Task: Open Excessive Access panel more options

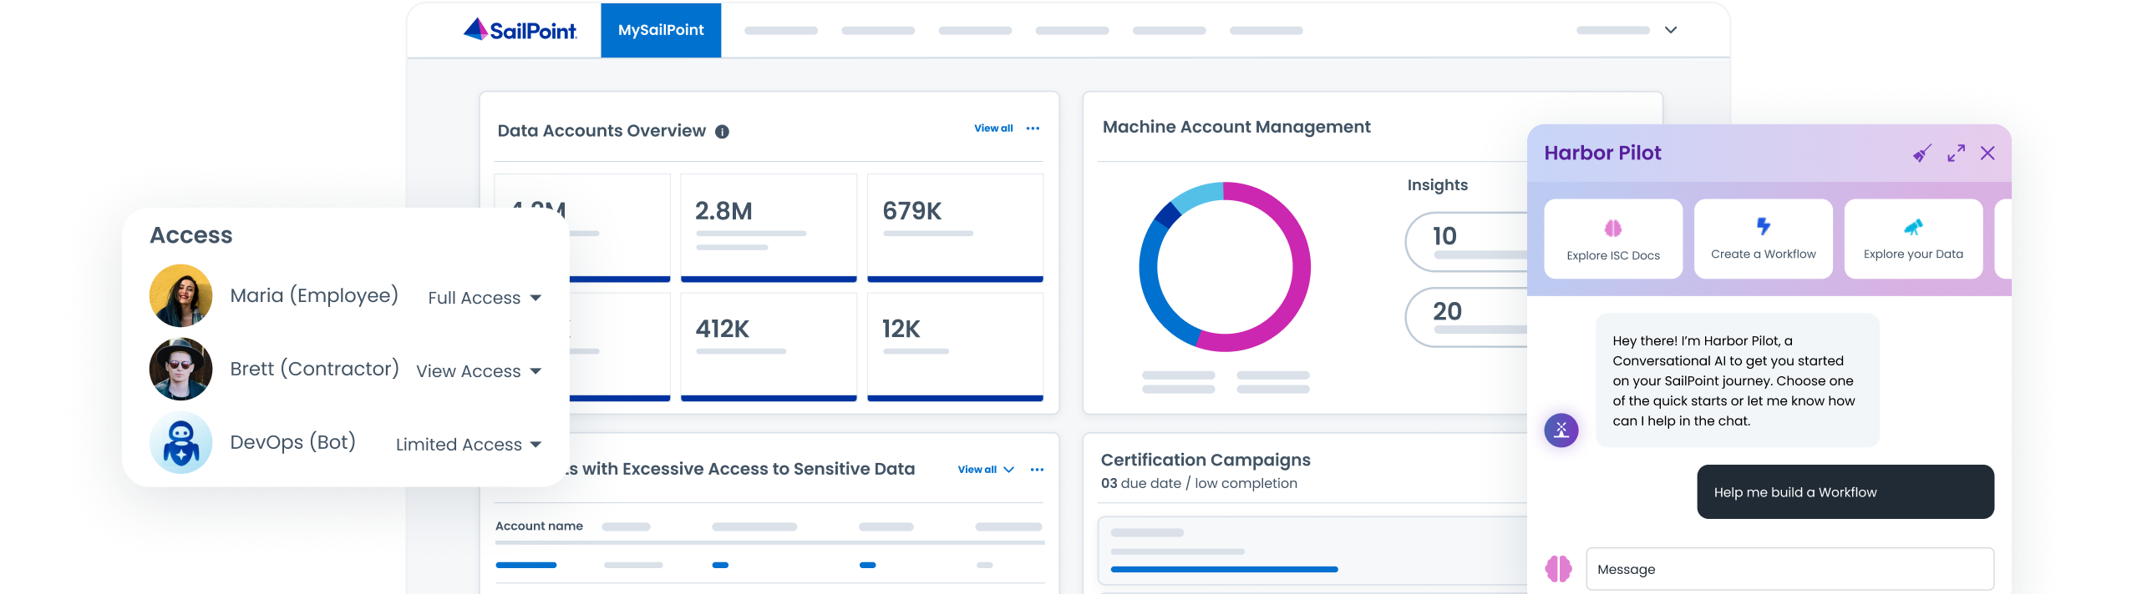Action: pyautogui.click(x=1037, y=470)
